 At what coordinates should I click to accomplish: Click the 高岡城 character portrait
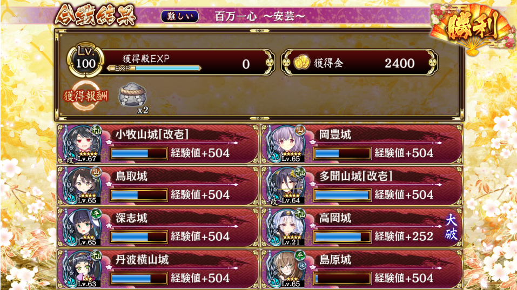point(286,227)
